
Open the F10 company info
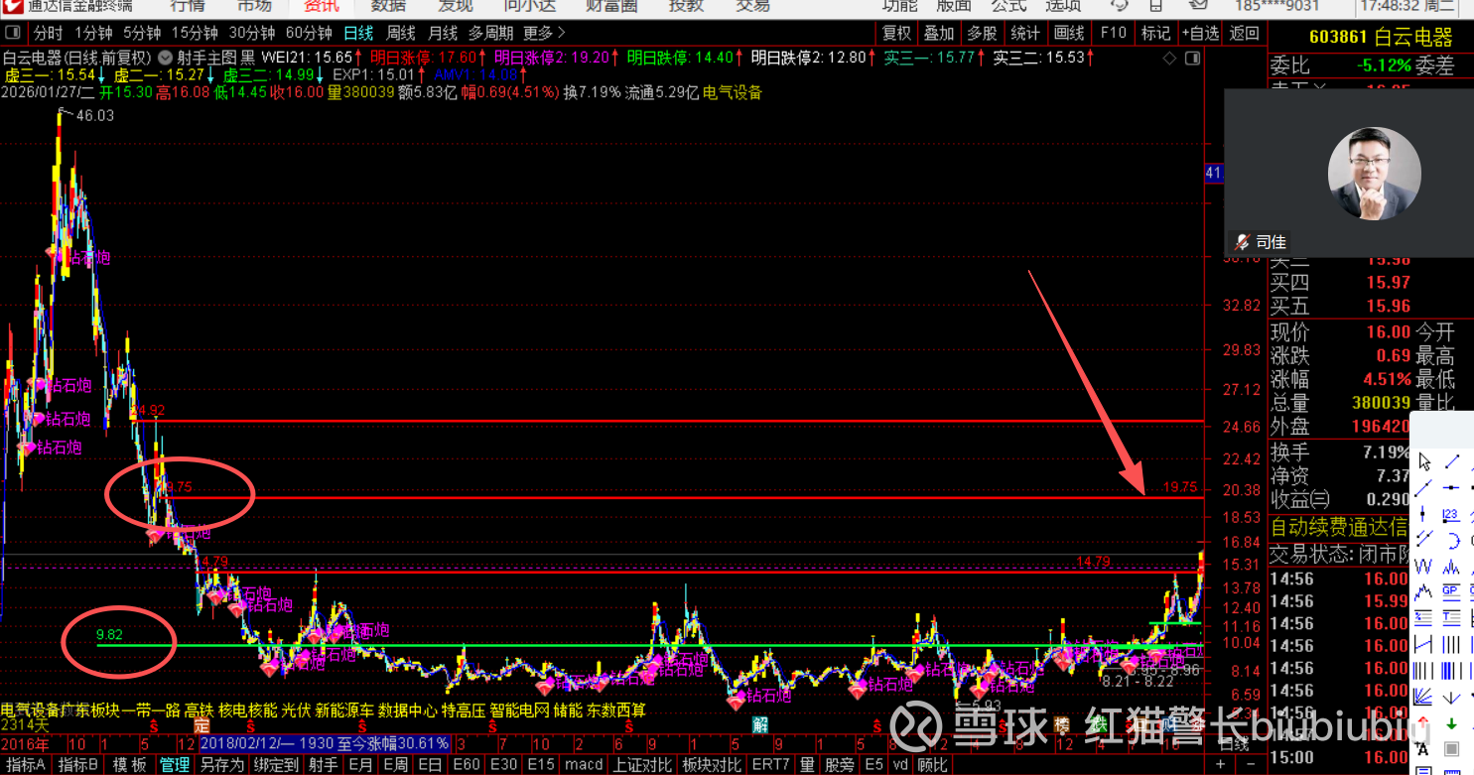[x=1114, y=33]
